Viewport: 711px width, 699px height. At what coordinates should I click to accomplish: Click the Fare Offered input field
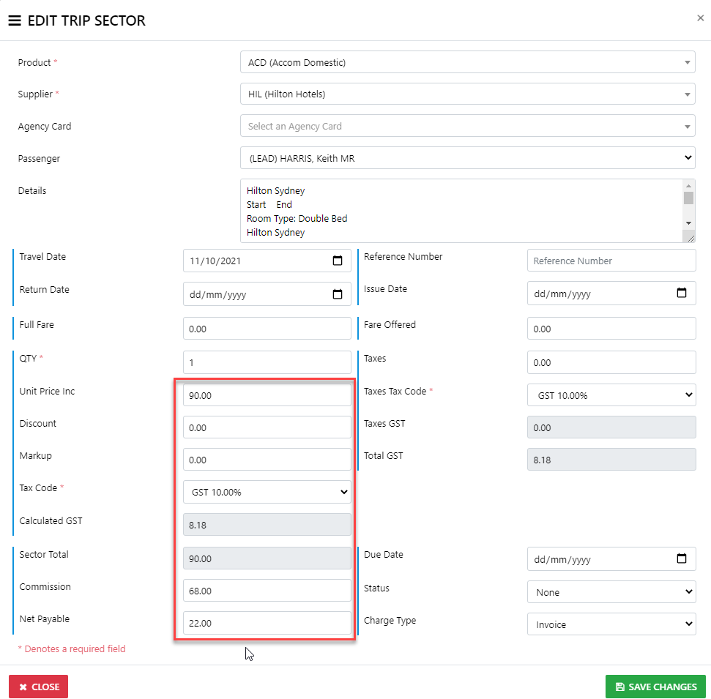611,328
